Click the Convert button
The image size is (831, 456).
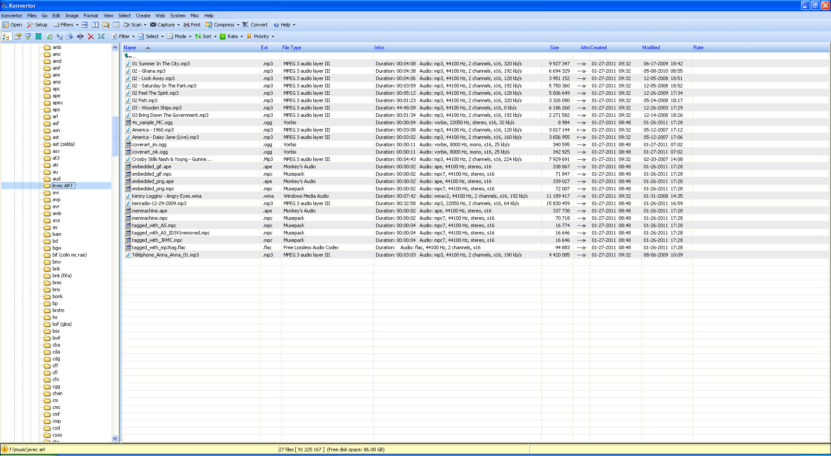click(x=255, y=25)
